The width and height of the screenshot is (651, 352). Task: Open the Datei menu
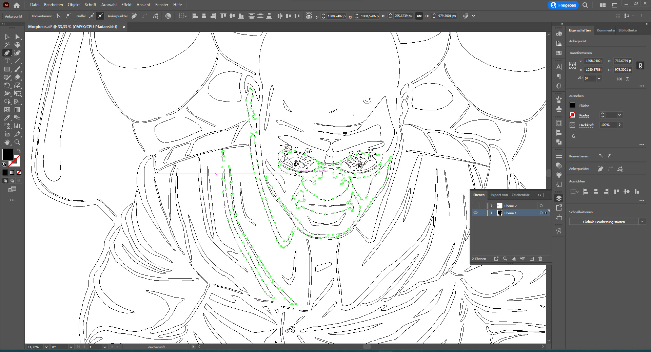point(35,5)
